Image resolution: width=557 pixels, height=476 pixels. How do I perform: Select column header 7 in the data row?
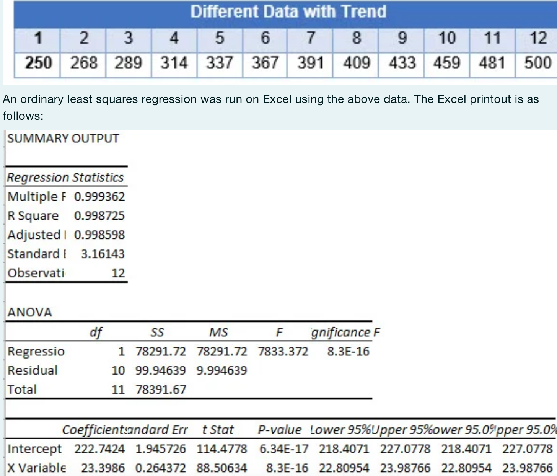point(310,37)
